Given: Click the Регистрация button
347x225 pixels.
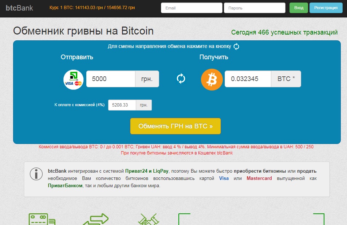Looking at the screenshot, I should (326, 8).
